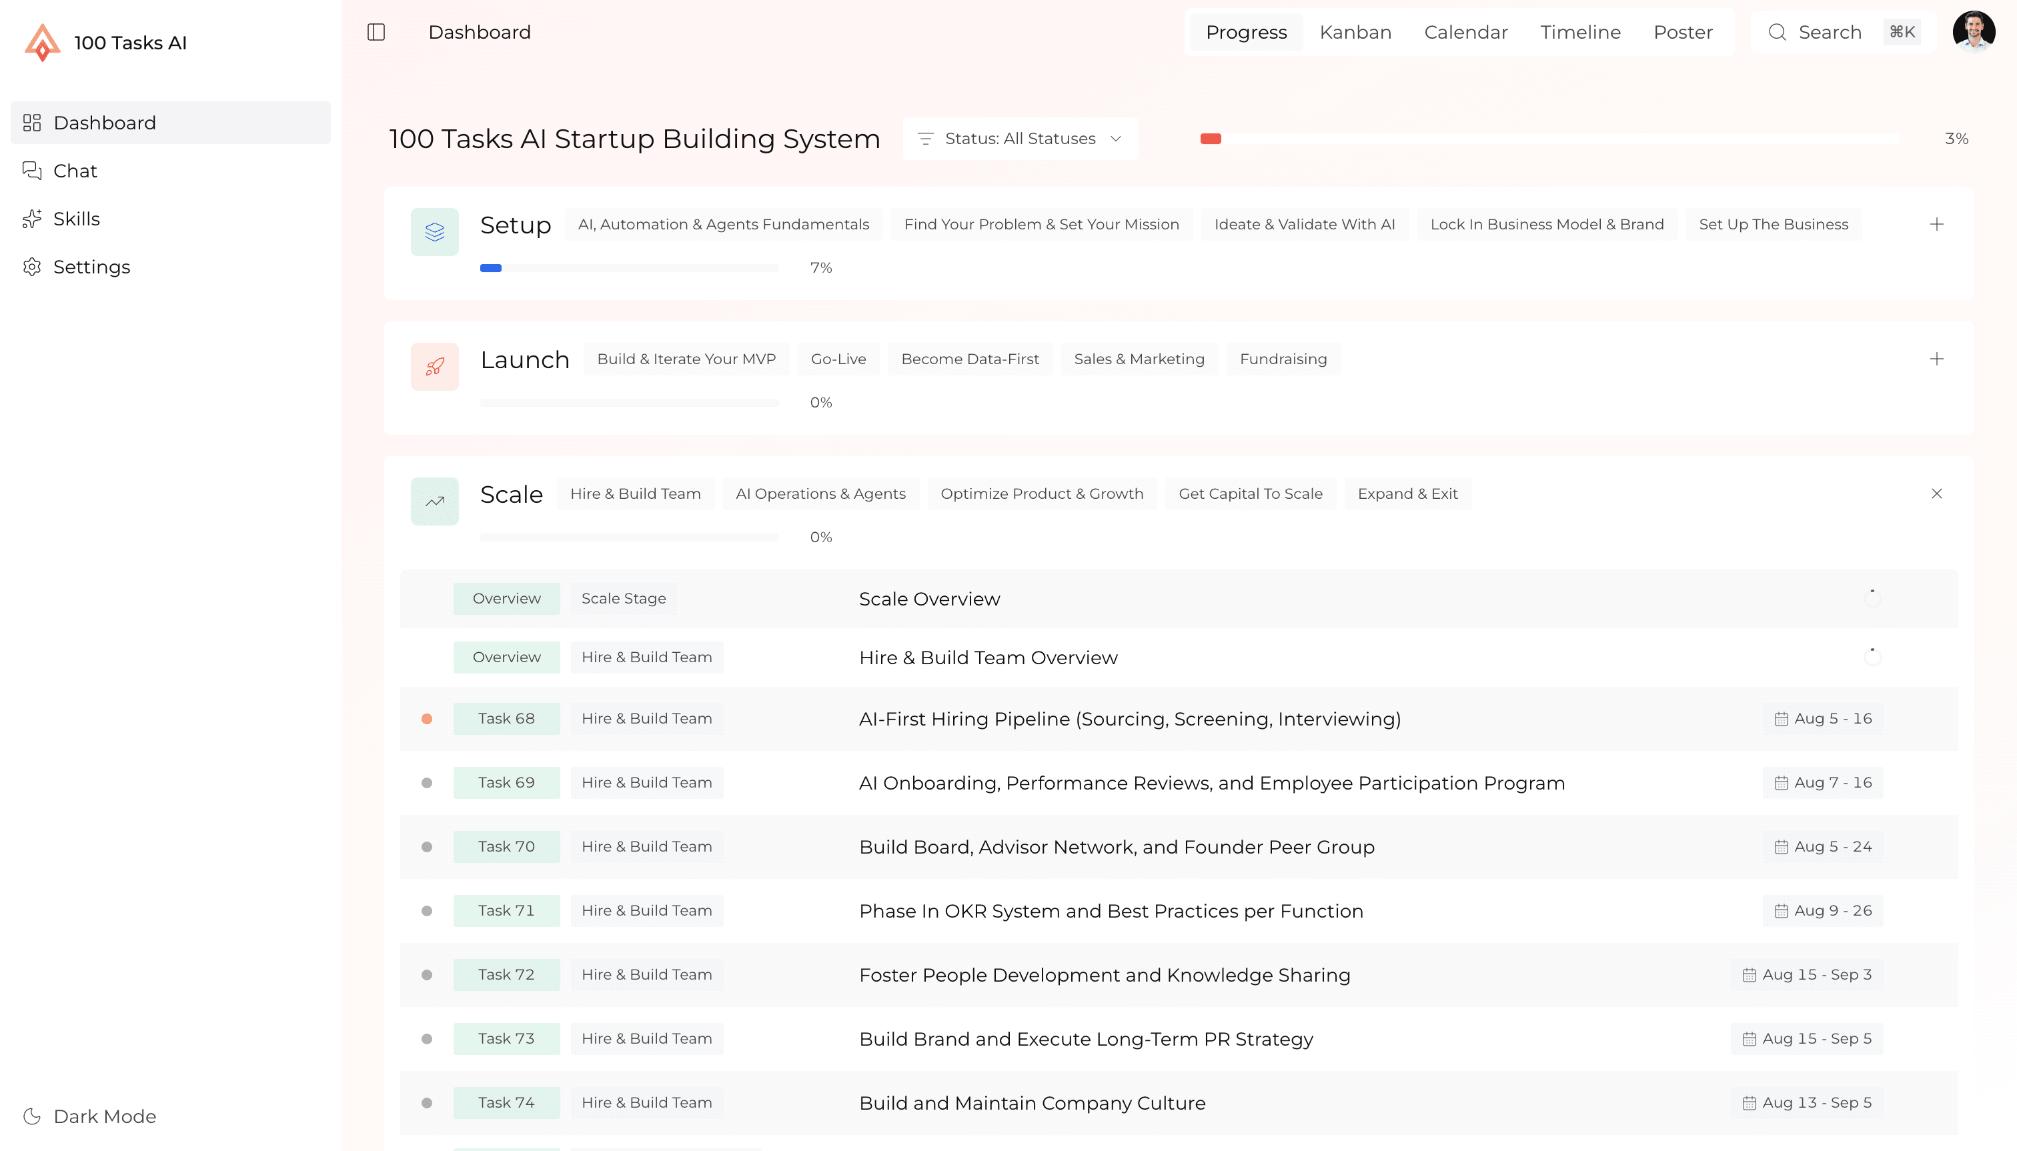The width and height of the screenshot is (2017, 1151).
Task: Click the Chat bubbles icon
Action: pyautogui.click(x=31, y=171)
